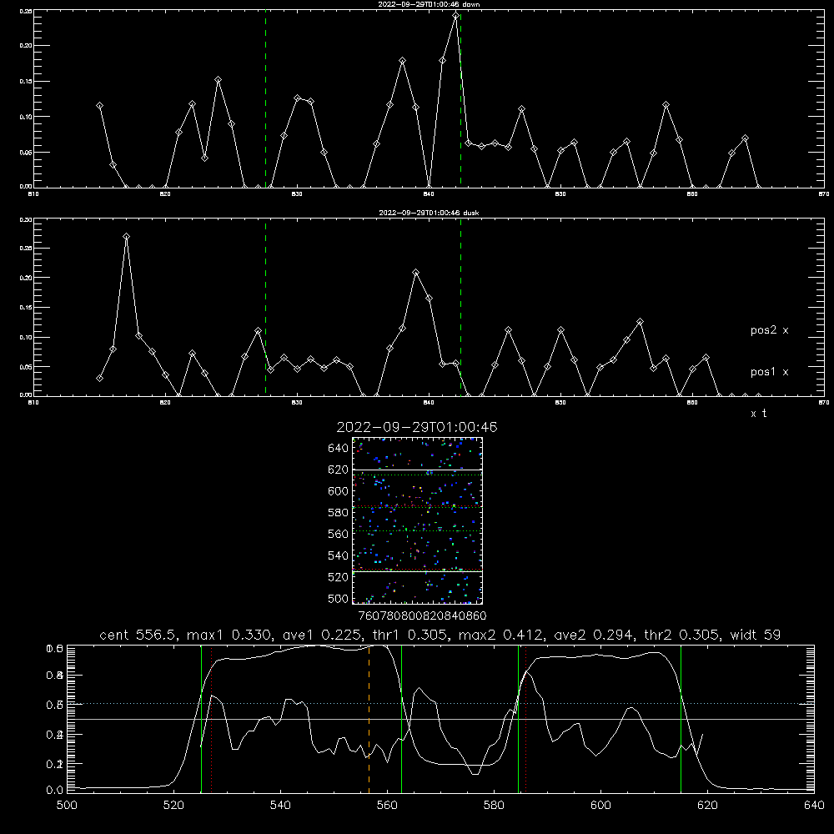Click the 'pos1 x' label
The image size is (834, 834).
coord(769,372)
